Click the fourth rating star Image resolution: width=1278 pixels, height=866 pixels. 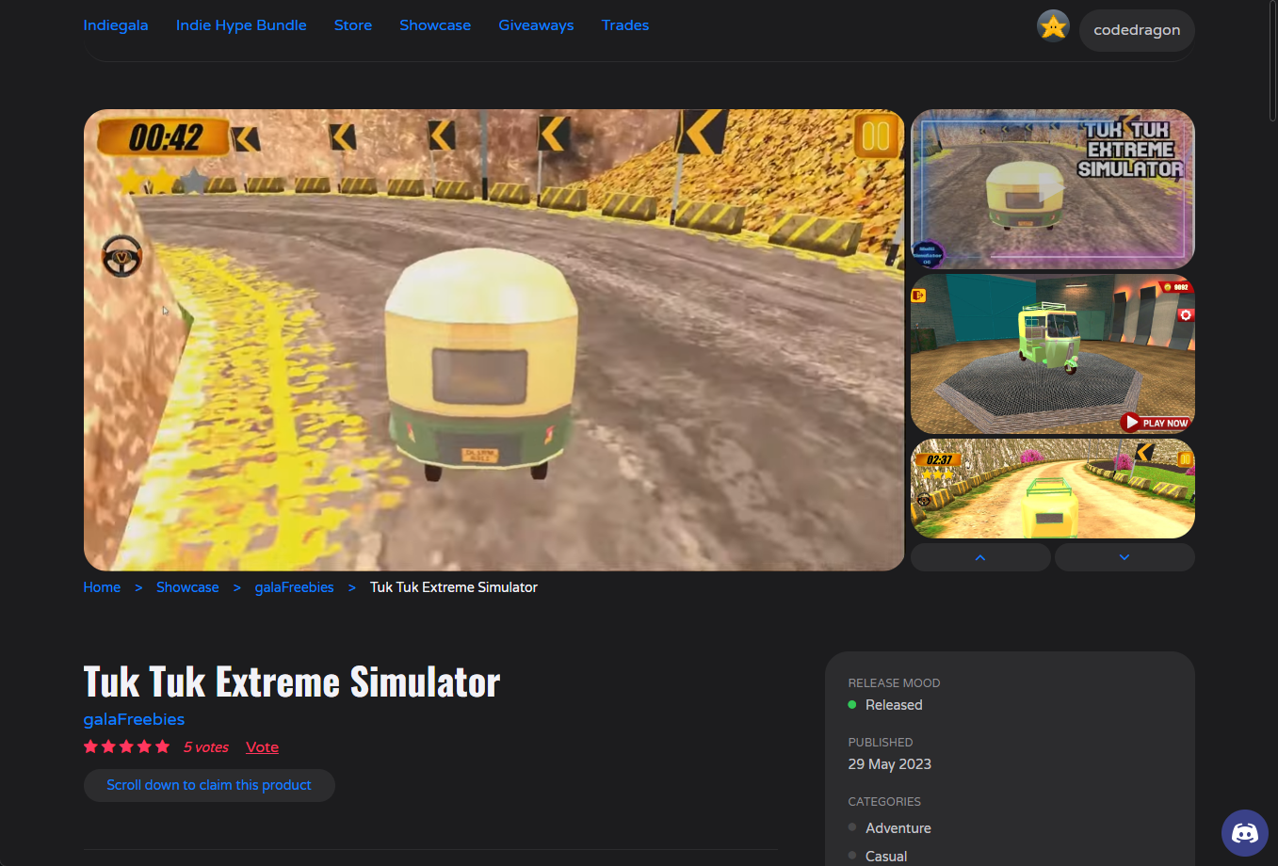click(144, 746)
